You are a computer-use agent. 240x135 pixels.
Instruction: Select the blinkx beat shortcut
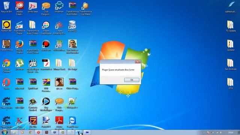coord(33,7)
